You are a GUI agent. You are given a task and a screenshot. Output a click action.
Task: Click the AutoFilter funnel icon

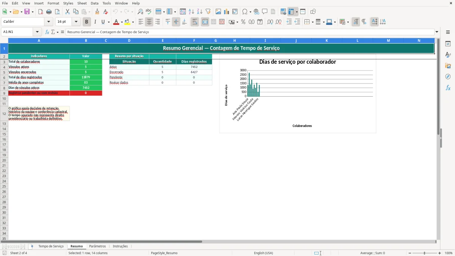208,12
